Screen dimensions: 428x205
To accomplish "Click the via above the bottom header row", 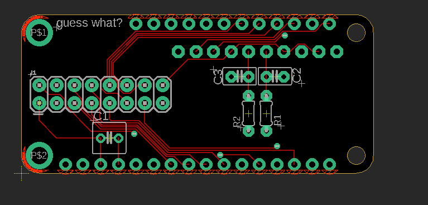I will point(220,155).
